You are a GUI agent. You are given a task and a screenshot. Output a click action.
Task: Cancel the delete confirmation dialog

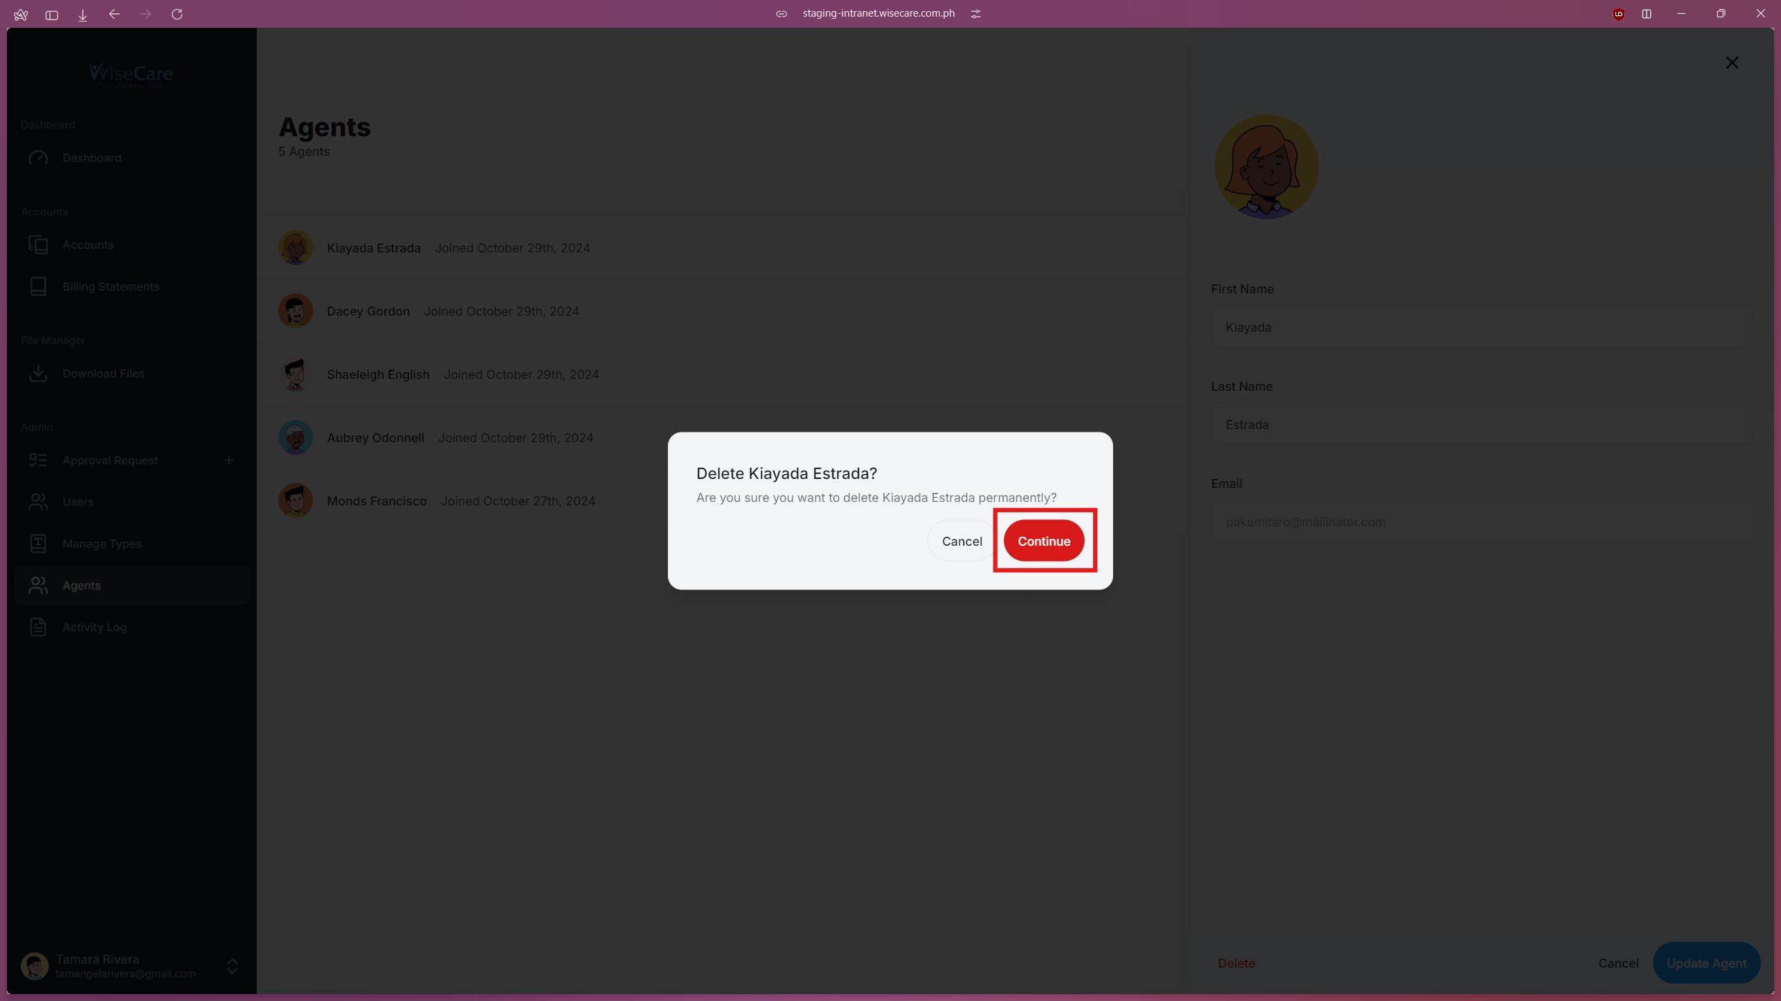[x=961, y=541]
